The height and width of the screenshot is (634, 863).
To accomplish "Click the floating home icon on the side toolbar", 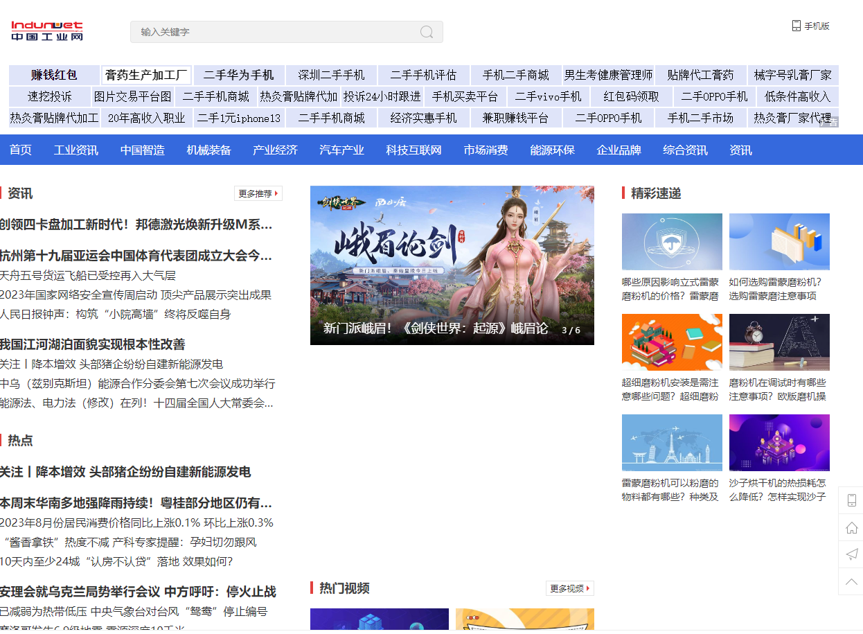I will (x=852, y=528).
